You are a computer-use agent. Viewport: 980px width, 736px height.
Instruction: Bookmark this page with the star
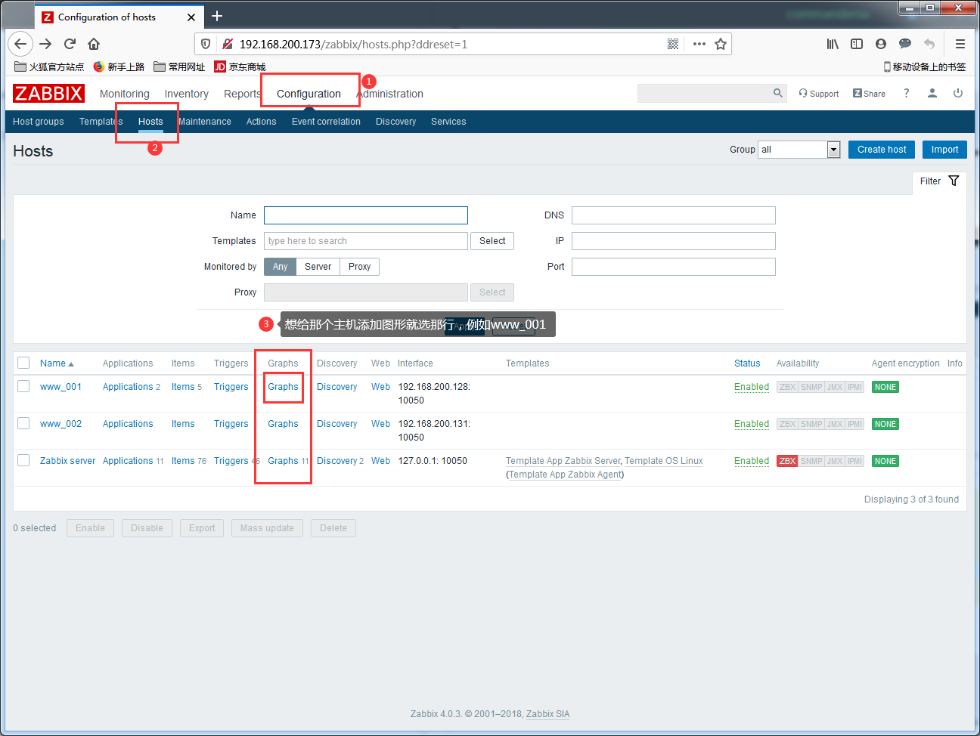pyautogui.click(x=721, y=44)
